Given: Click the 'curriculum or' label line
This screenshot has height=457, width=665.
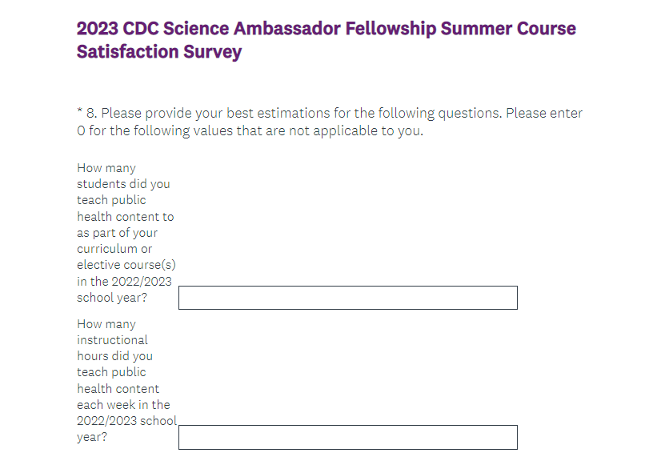Looking at the screenshot, I should click(114, 249).
